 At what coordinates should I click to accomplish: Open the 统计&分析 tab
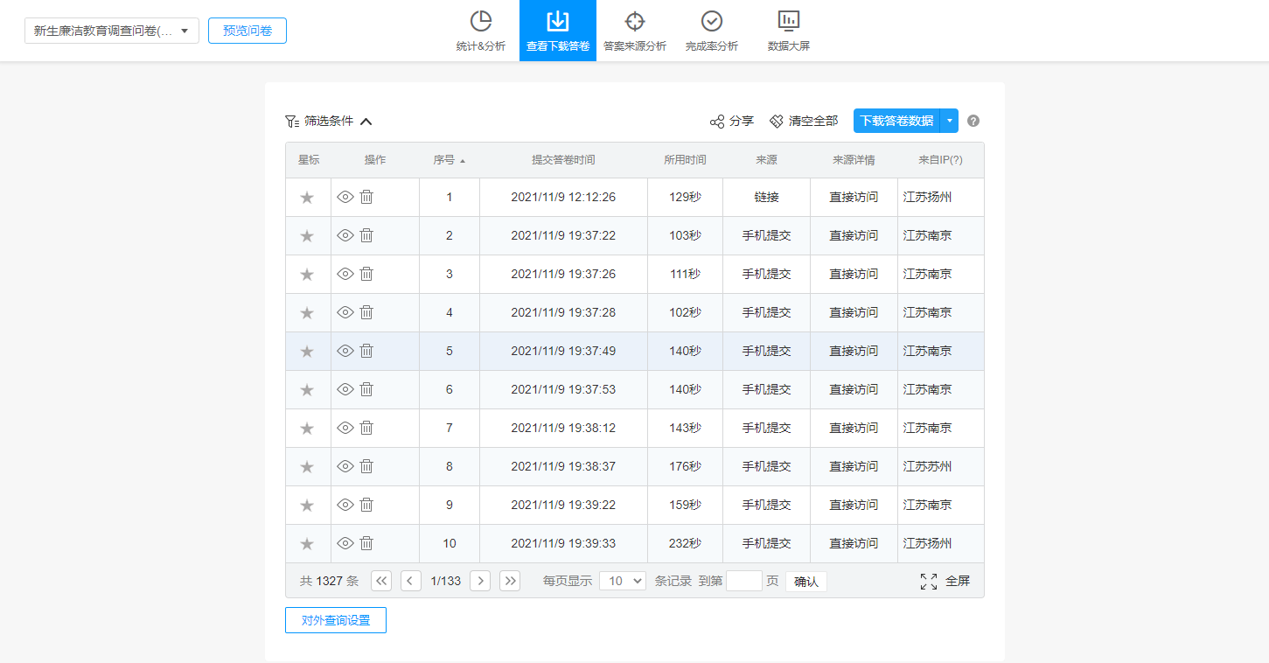click(x=480, y=31)
